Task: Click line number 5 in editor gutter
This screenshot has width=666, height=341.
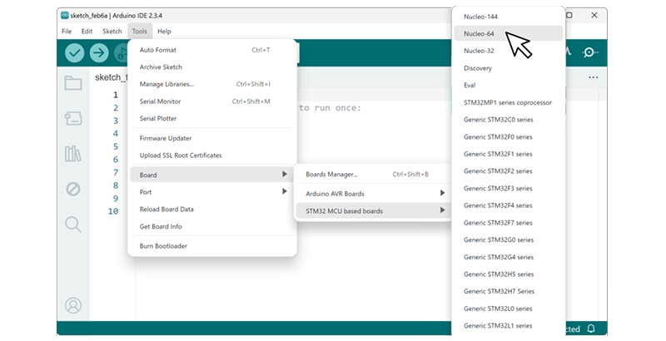Action: point(116,146)
